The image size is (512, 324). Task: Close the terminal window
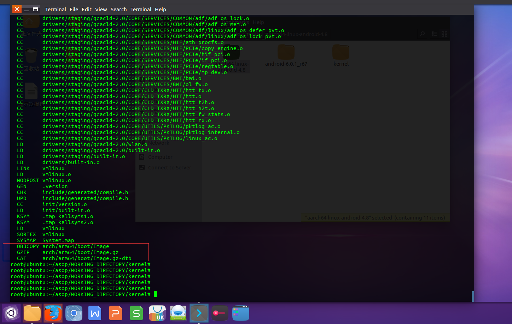tap(17, 9)
